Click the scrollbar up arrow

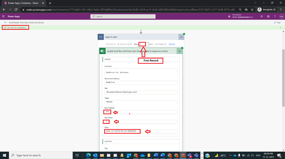point(283,31)
